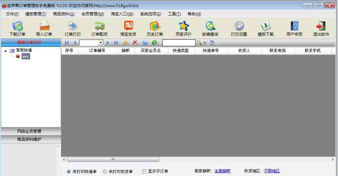Viewport: 338px width, 176px height.
Task: Select the 最新订单打印 panel header
Action: tap(31, 42)
